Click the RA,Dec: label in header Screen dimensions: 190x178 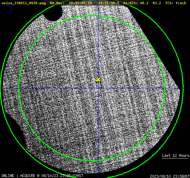coord(57,3)
